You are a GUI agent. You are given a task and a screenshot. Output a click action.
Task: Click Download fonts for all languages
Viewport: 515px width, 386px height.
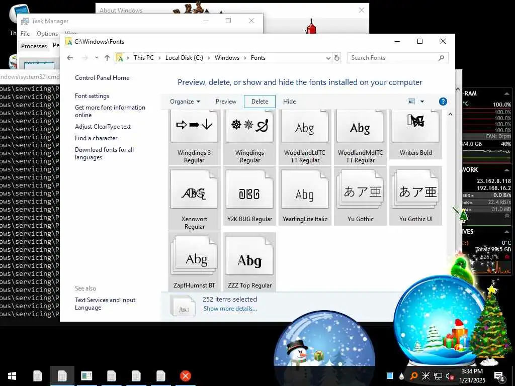click(x=105, y=153)
